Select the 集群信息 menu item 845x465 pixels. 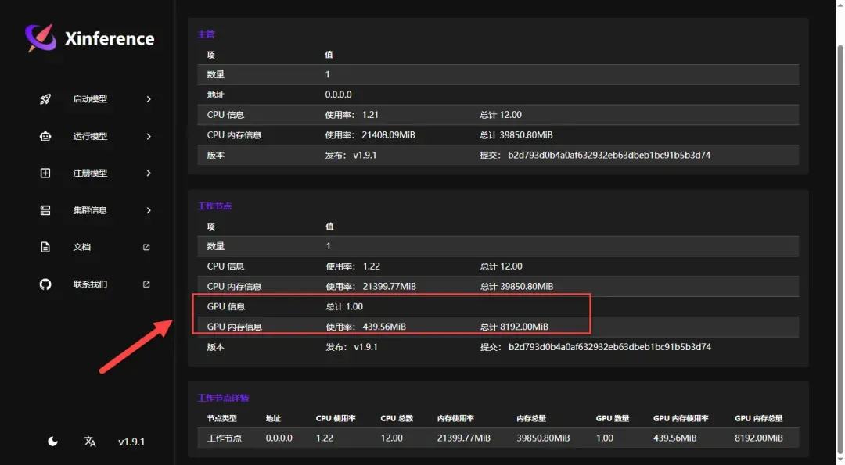[90, 210]
